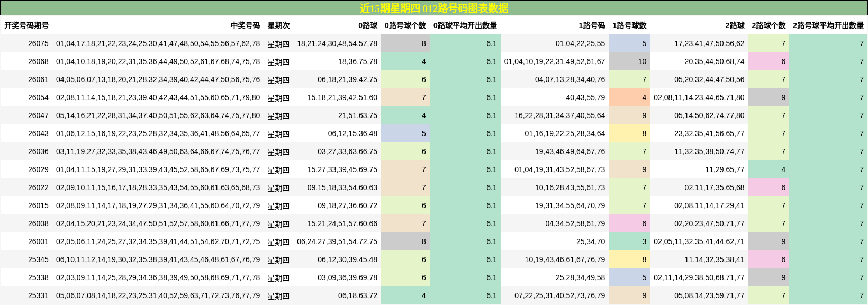The width and height of the screenshot is (868, 305).
Task: Click the 中奖号码 column header
Action: tap(245, 25)
